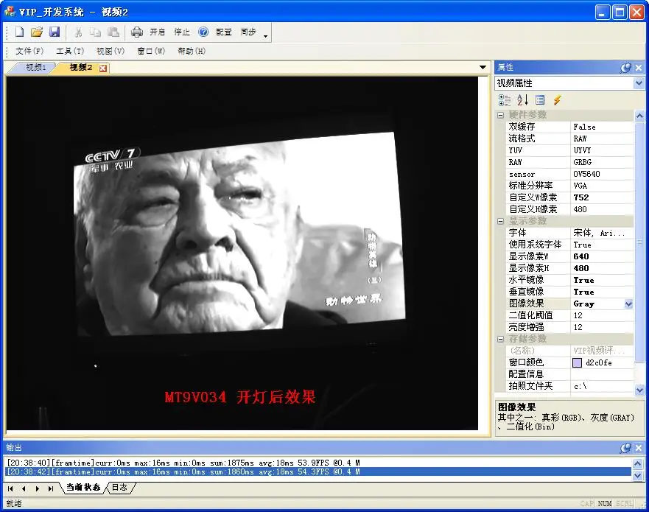This screenshot has height=512, width=649.
Task: Open the toolbar overflow options arrow
Action: pos(266,35)
